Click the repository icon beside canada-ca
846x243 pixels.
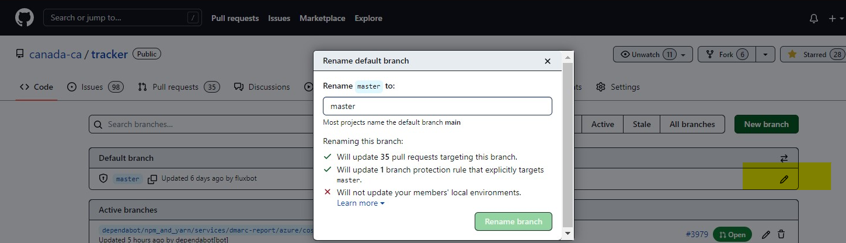20,54
